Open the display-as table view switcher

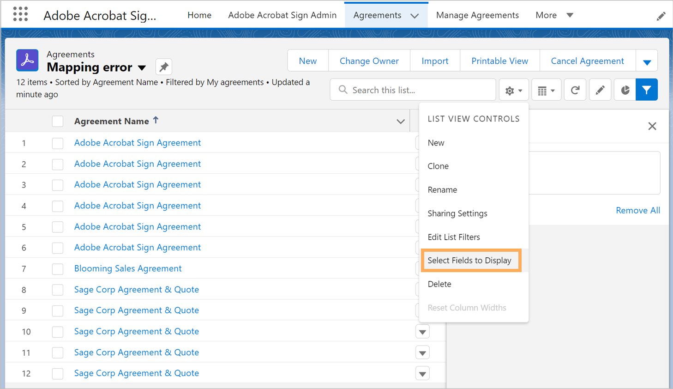tap(546, 90)
